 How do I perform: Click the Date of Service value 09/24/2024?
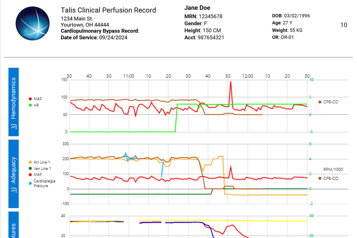pyautogui.click(x=114, y=38)
